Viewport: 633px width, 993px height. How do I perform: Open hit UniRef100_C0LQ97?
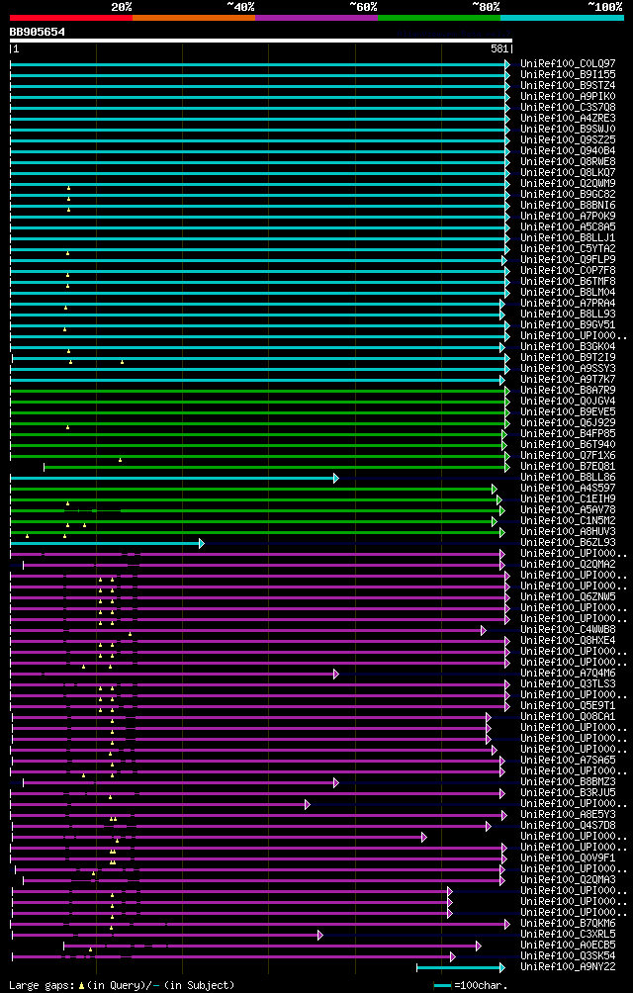[x=568, y=64]
